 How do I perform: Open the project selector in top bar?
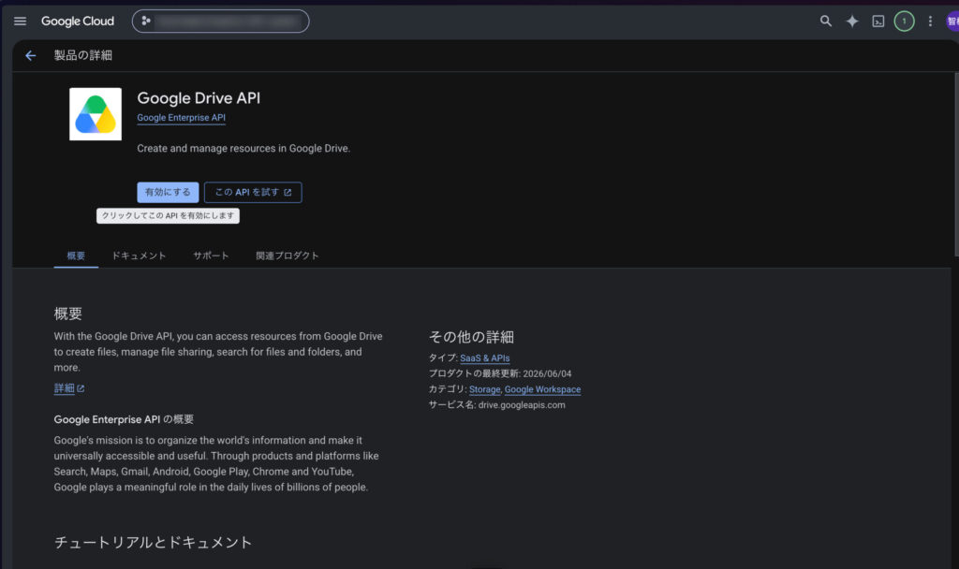[x=221, y=22]
